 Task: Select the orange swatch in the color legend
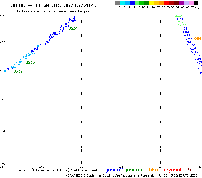(162, 3)
